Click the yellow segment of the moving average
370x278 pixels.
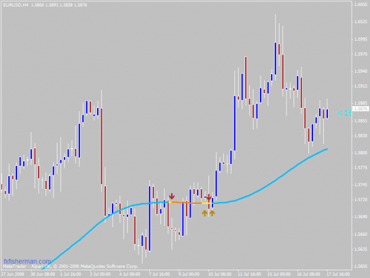(x=207, y=203)
